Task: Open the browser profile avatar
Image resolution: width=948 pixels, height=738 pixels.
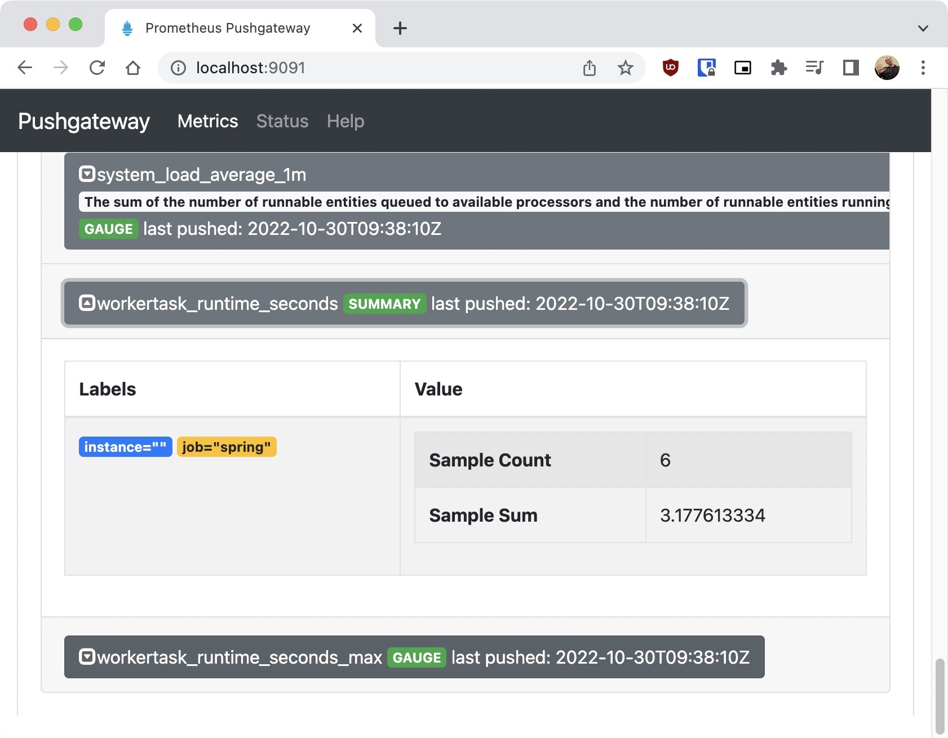Action: [887, 68]
